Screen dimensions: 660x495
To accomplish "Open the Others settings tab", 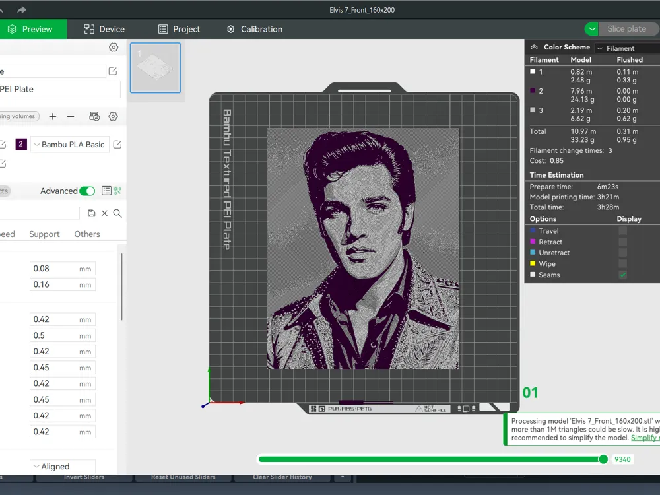I will (87, 234).
